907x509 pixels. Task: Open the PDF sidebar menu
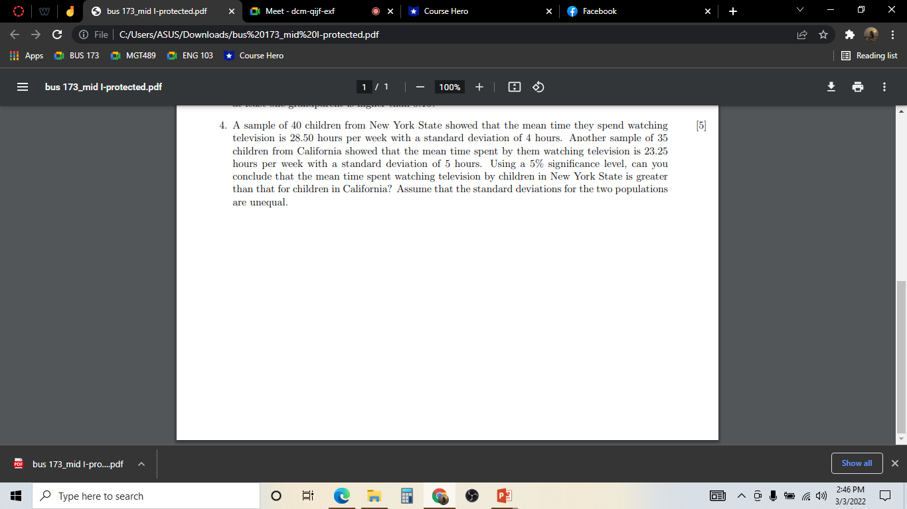22,86
